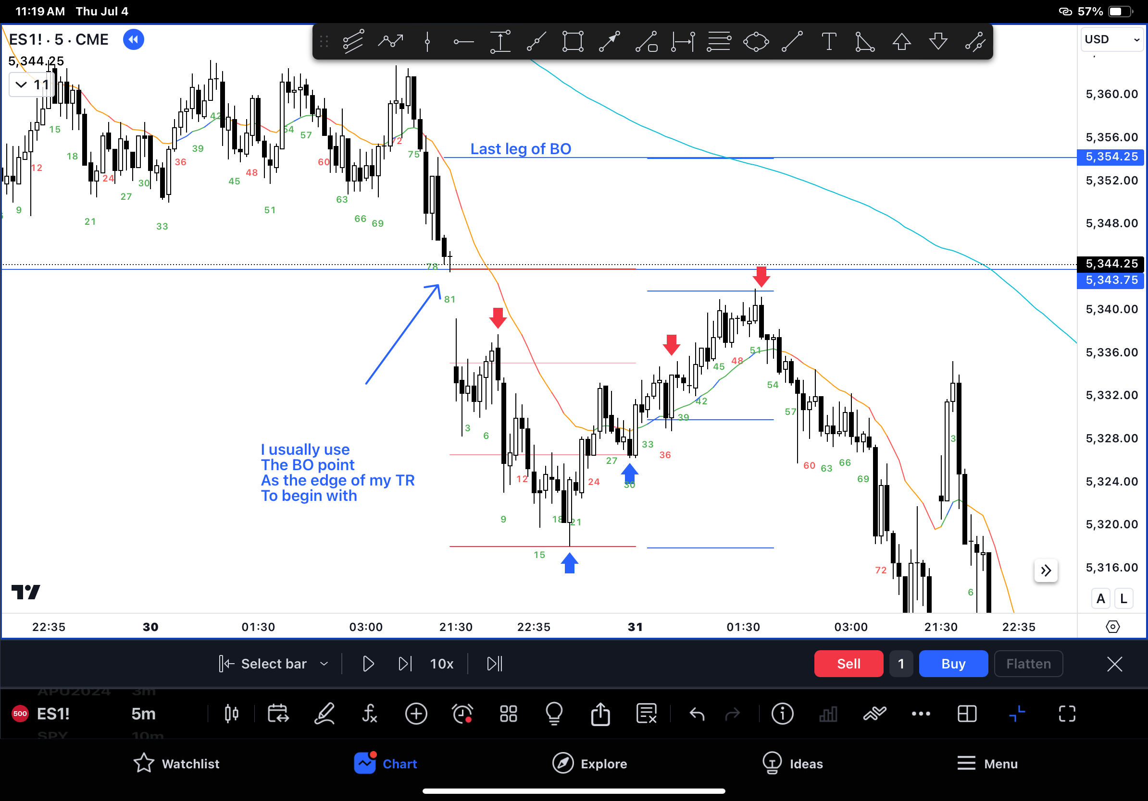The image size is (1148, 801).
Task: Edit the order quantity field showing 1
Action: 900,663
